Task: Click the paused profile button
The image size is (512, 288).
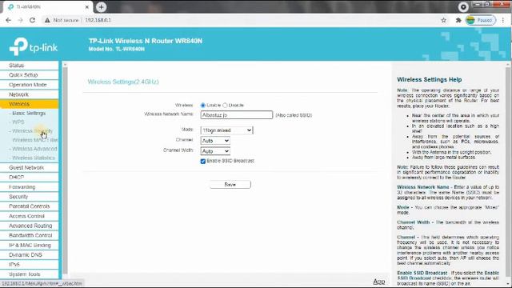Action: pos(480,20)
